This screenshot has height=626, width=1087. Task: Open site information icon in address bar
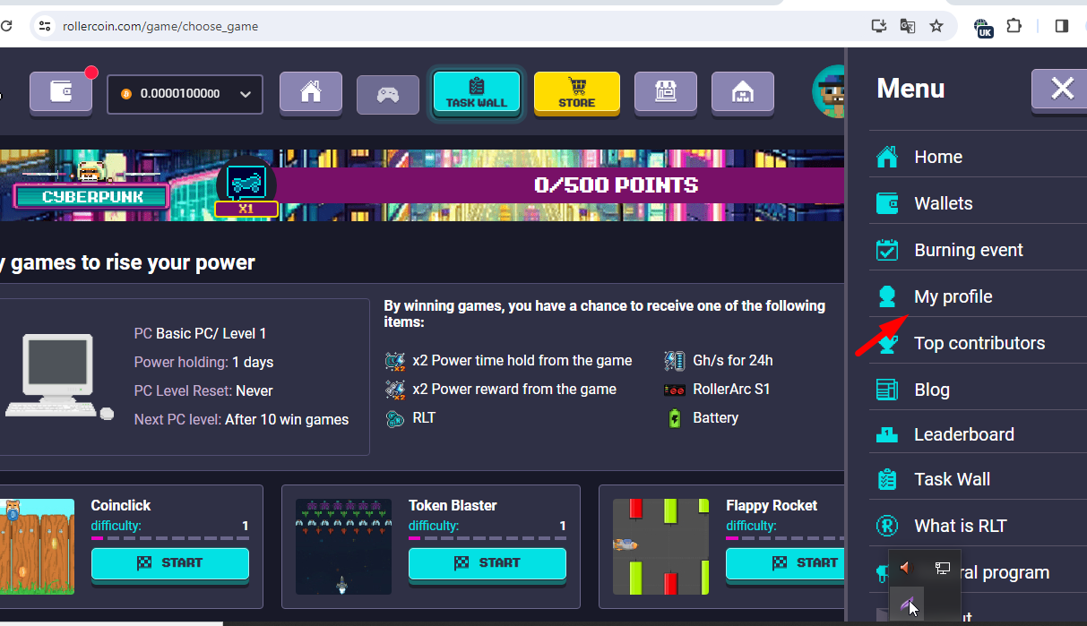pyautogui.click(x=44, y=26)
